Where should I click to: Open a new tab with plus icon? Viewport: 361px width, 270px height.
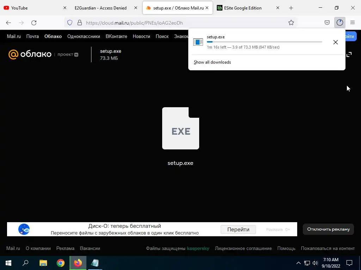tap(291, 8)
